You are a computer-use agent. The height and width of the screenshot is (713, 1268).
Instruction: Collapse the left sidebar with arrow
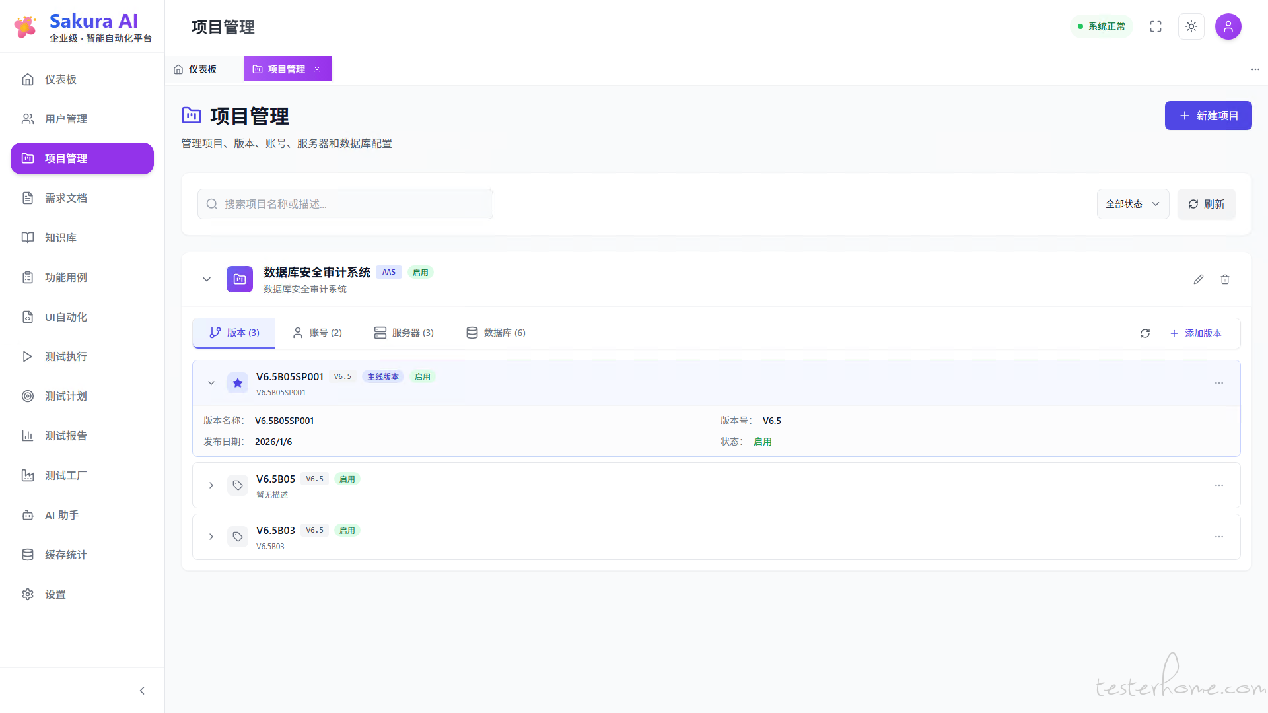click(142, 691)
